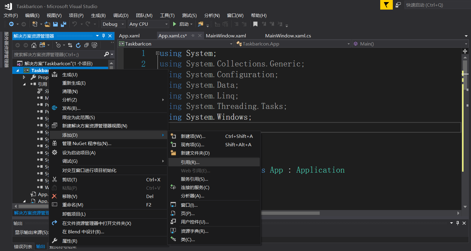Select 引用(R)... in the add submenu
The width and height of the screenshot is (471, 251).
[214, 162]
